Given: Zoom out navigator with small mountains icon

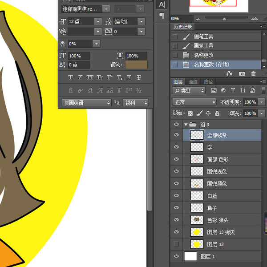Looking at the screenshot, I should click(198, 19).
